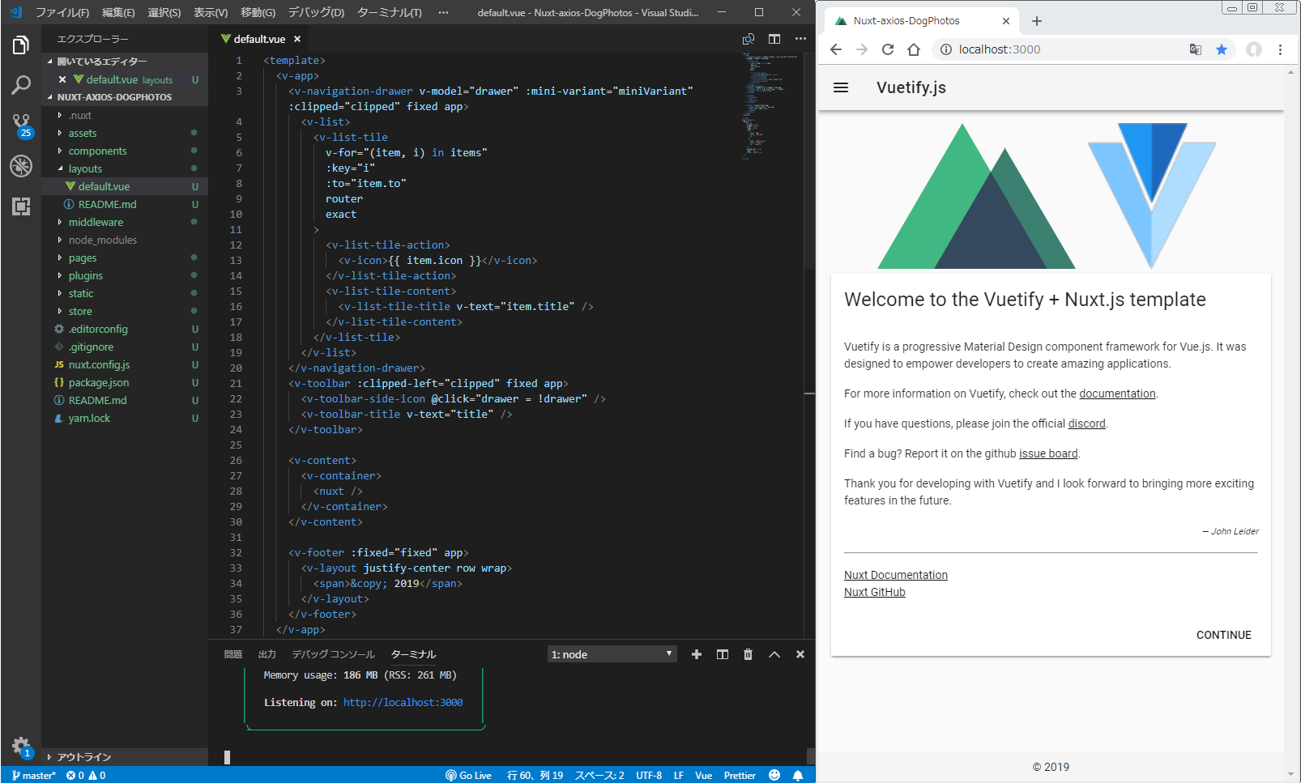1301x783 pixels.
Task: Click the CONTINUE button
Action: click(1223, 635)
